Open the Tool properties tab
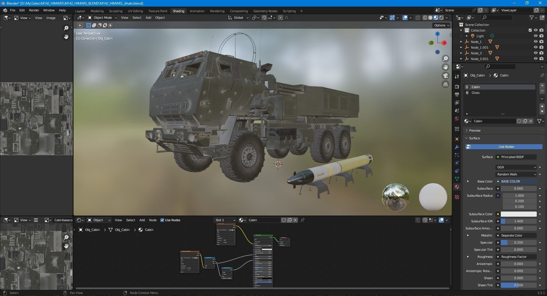Image resolution: width=547 pixels, height=296 pixels. [x=457, y=76]
